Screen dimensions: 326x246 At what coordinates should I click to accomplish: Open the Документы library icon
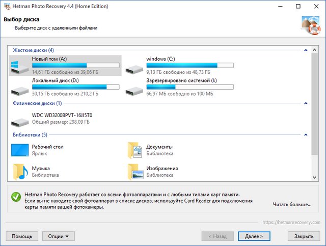[134, 150]
